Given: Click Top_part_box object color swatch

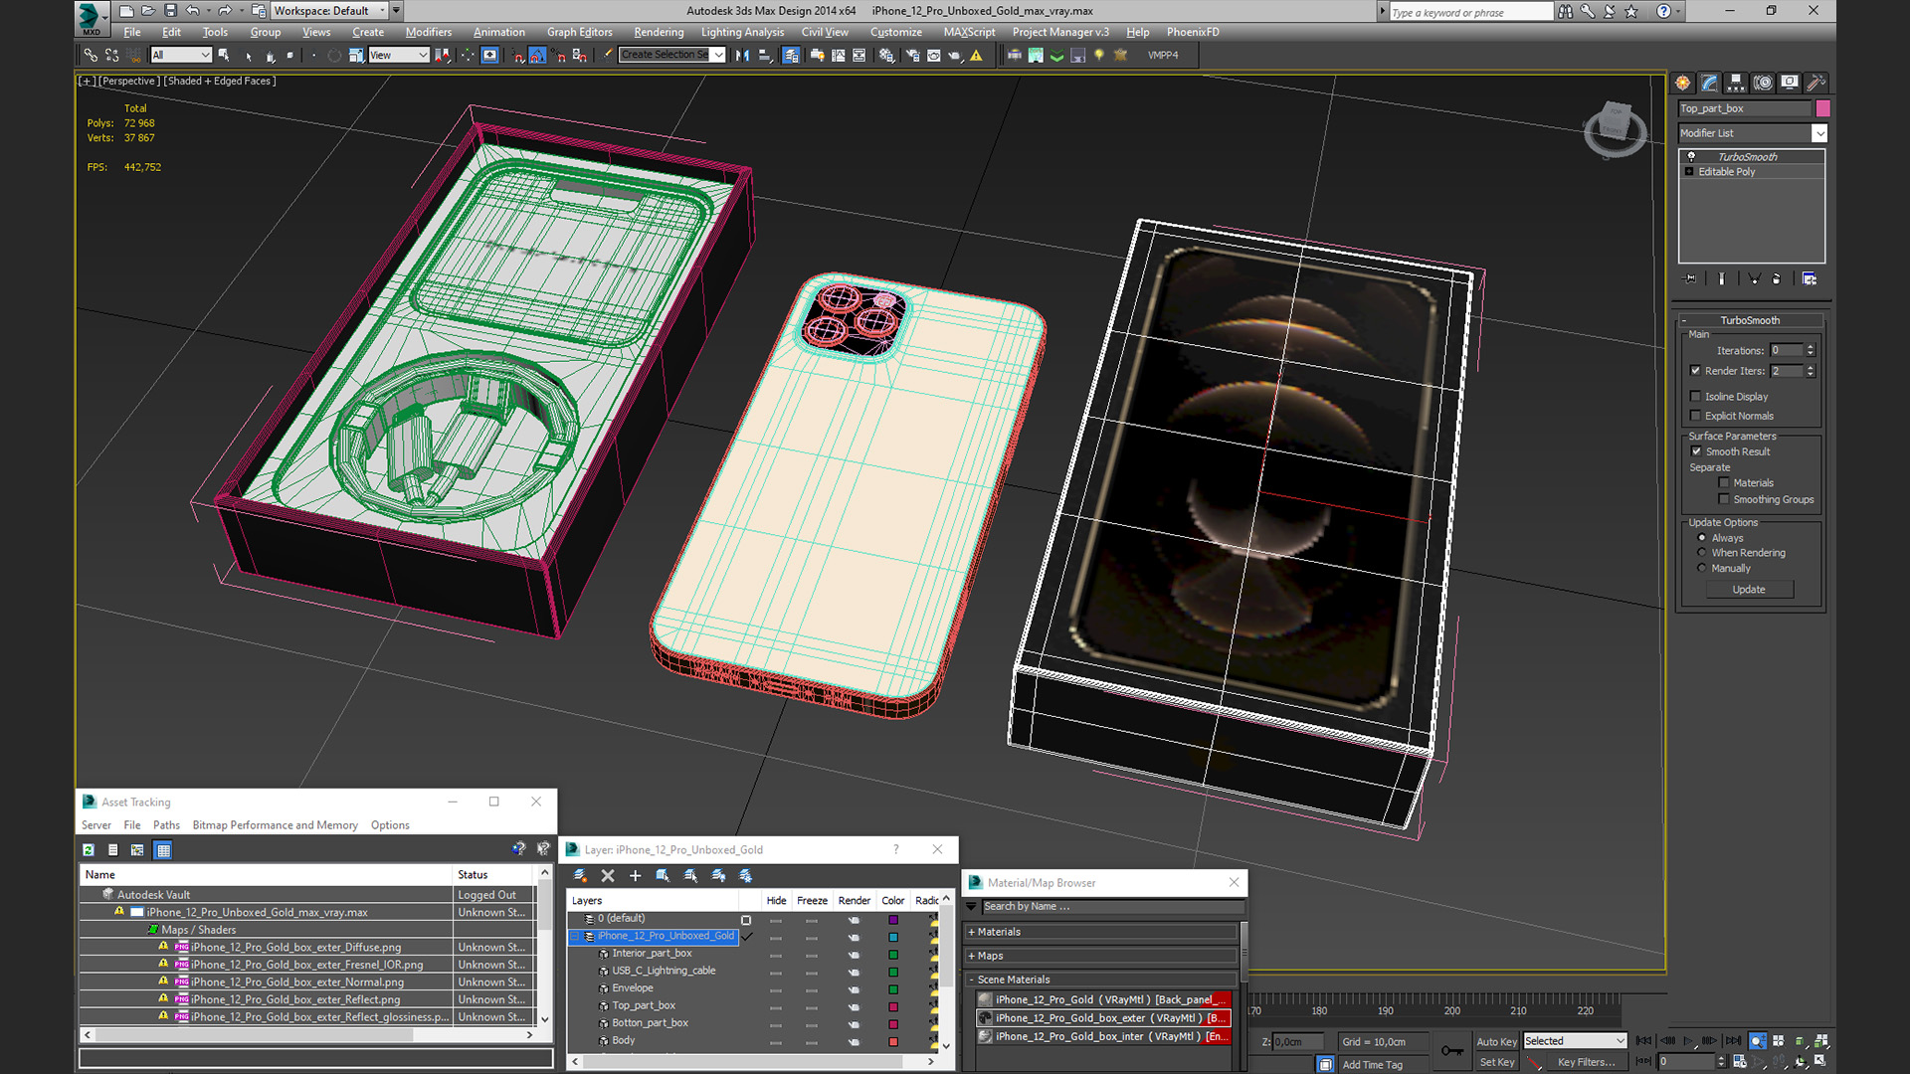Looking at the screenshot, I should (x=1822, y=108).
